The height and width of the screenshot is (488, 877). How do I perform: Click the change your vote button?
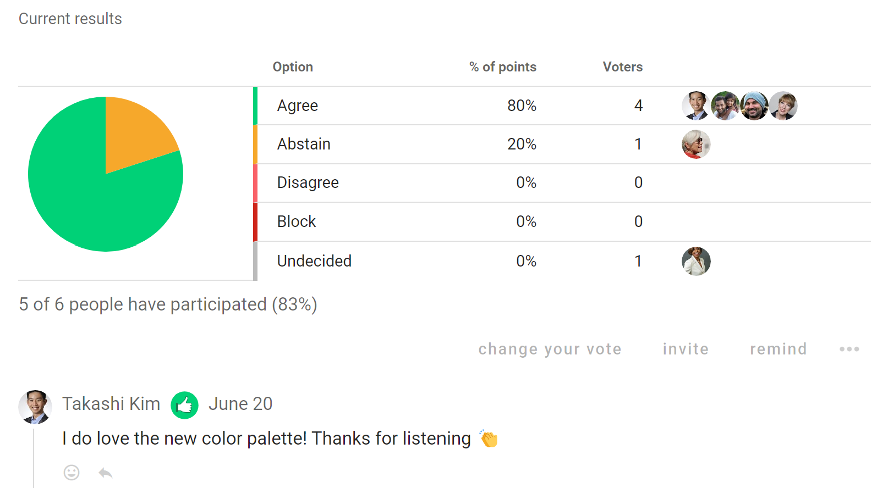tap(550, 349)
